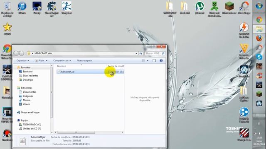Screen dimensions: 266x149
Task: Launch the iTunes desktop shortcut
Action: [22, 8]
